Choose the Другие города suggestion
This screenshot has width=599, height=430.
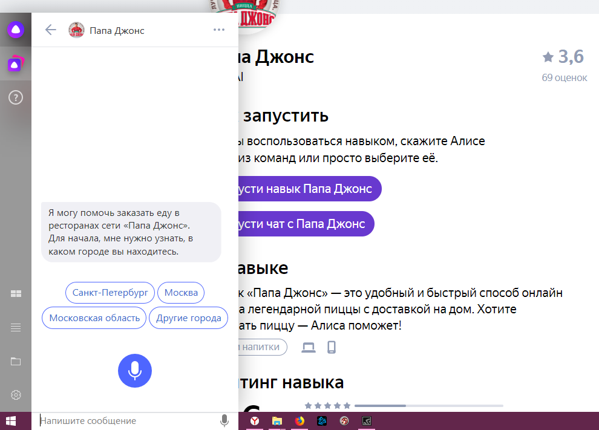pyautogui.click(x=189, y=318)
